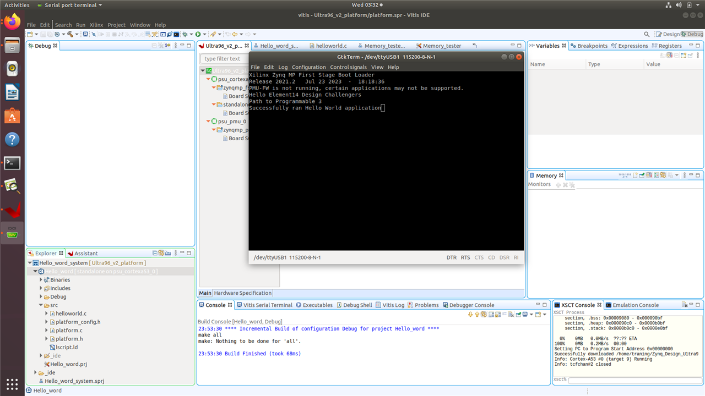705x396 pixels.
Task: Click the type filter text field
Action: coord(223,58)
